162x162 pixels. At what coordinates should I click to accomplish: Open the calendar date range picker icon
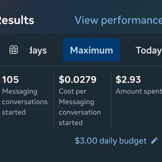[x=14, y=50]
